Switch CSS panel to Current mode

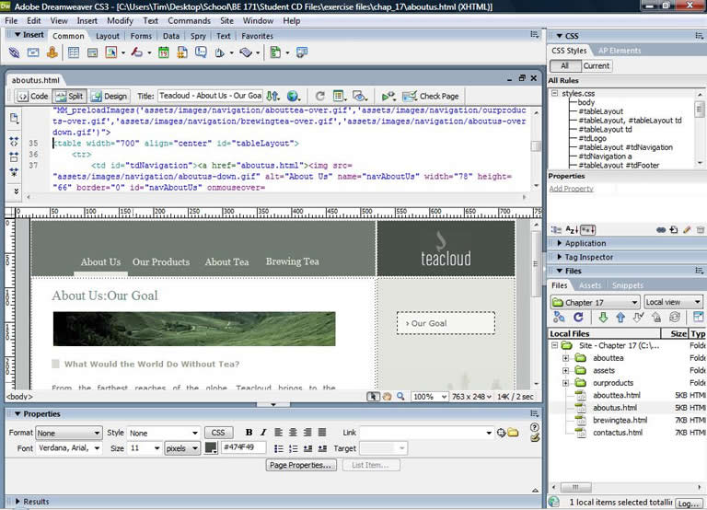click(597, 66)
